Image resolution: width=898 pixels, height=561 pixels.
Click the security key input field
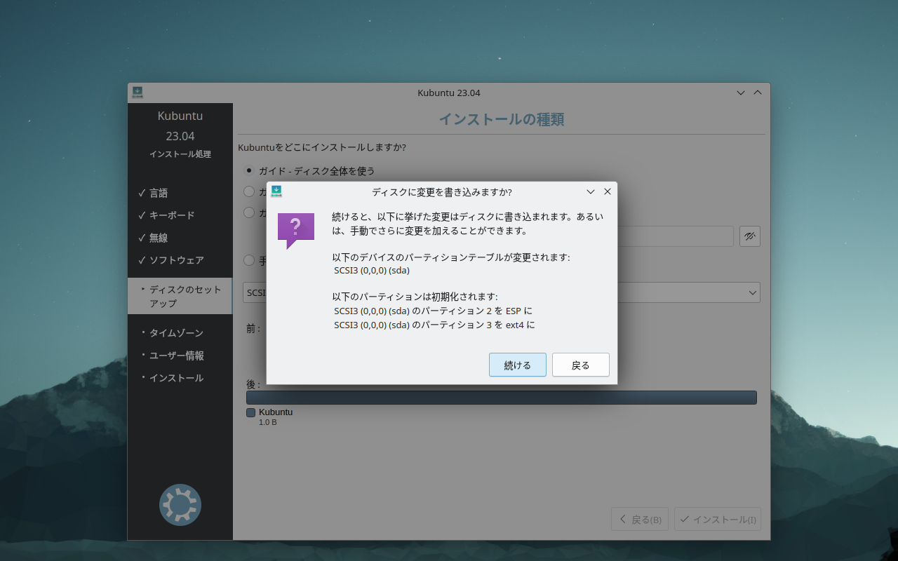[676, 236]
